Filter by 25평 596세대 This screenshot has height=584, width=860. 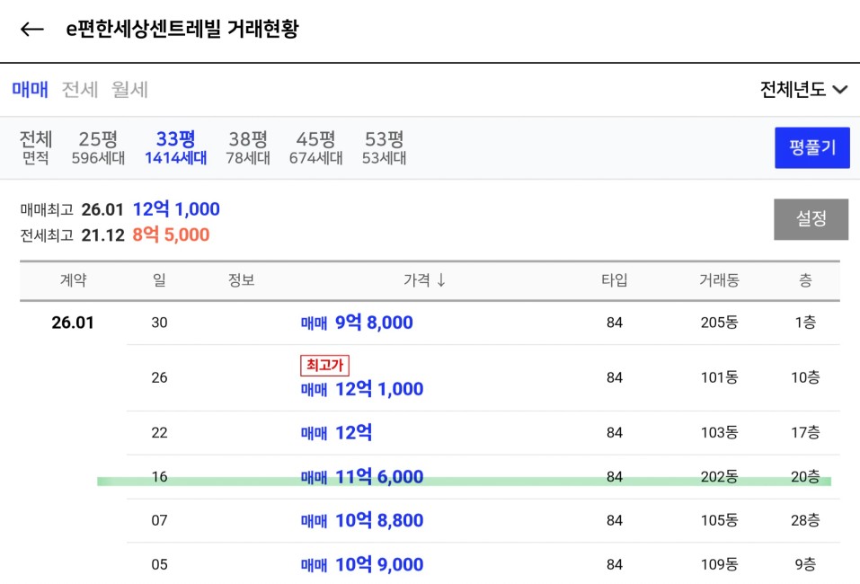(98, 148)
